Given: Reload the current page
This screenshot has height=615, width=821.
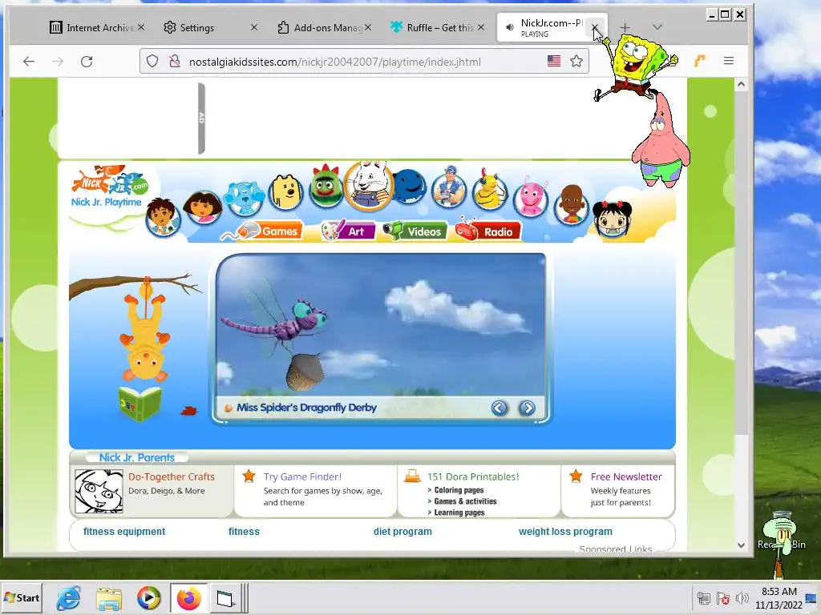Looking at the screenshot, I should coord(87,62).
